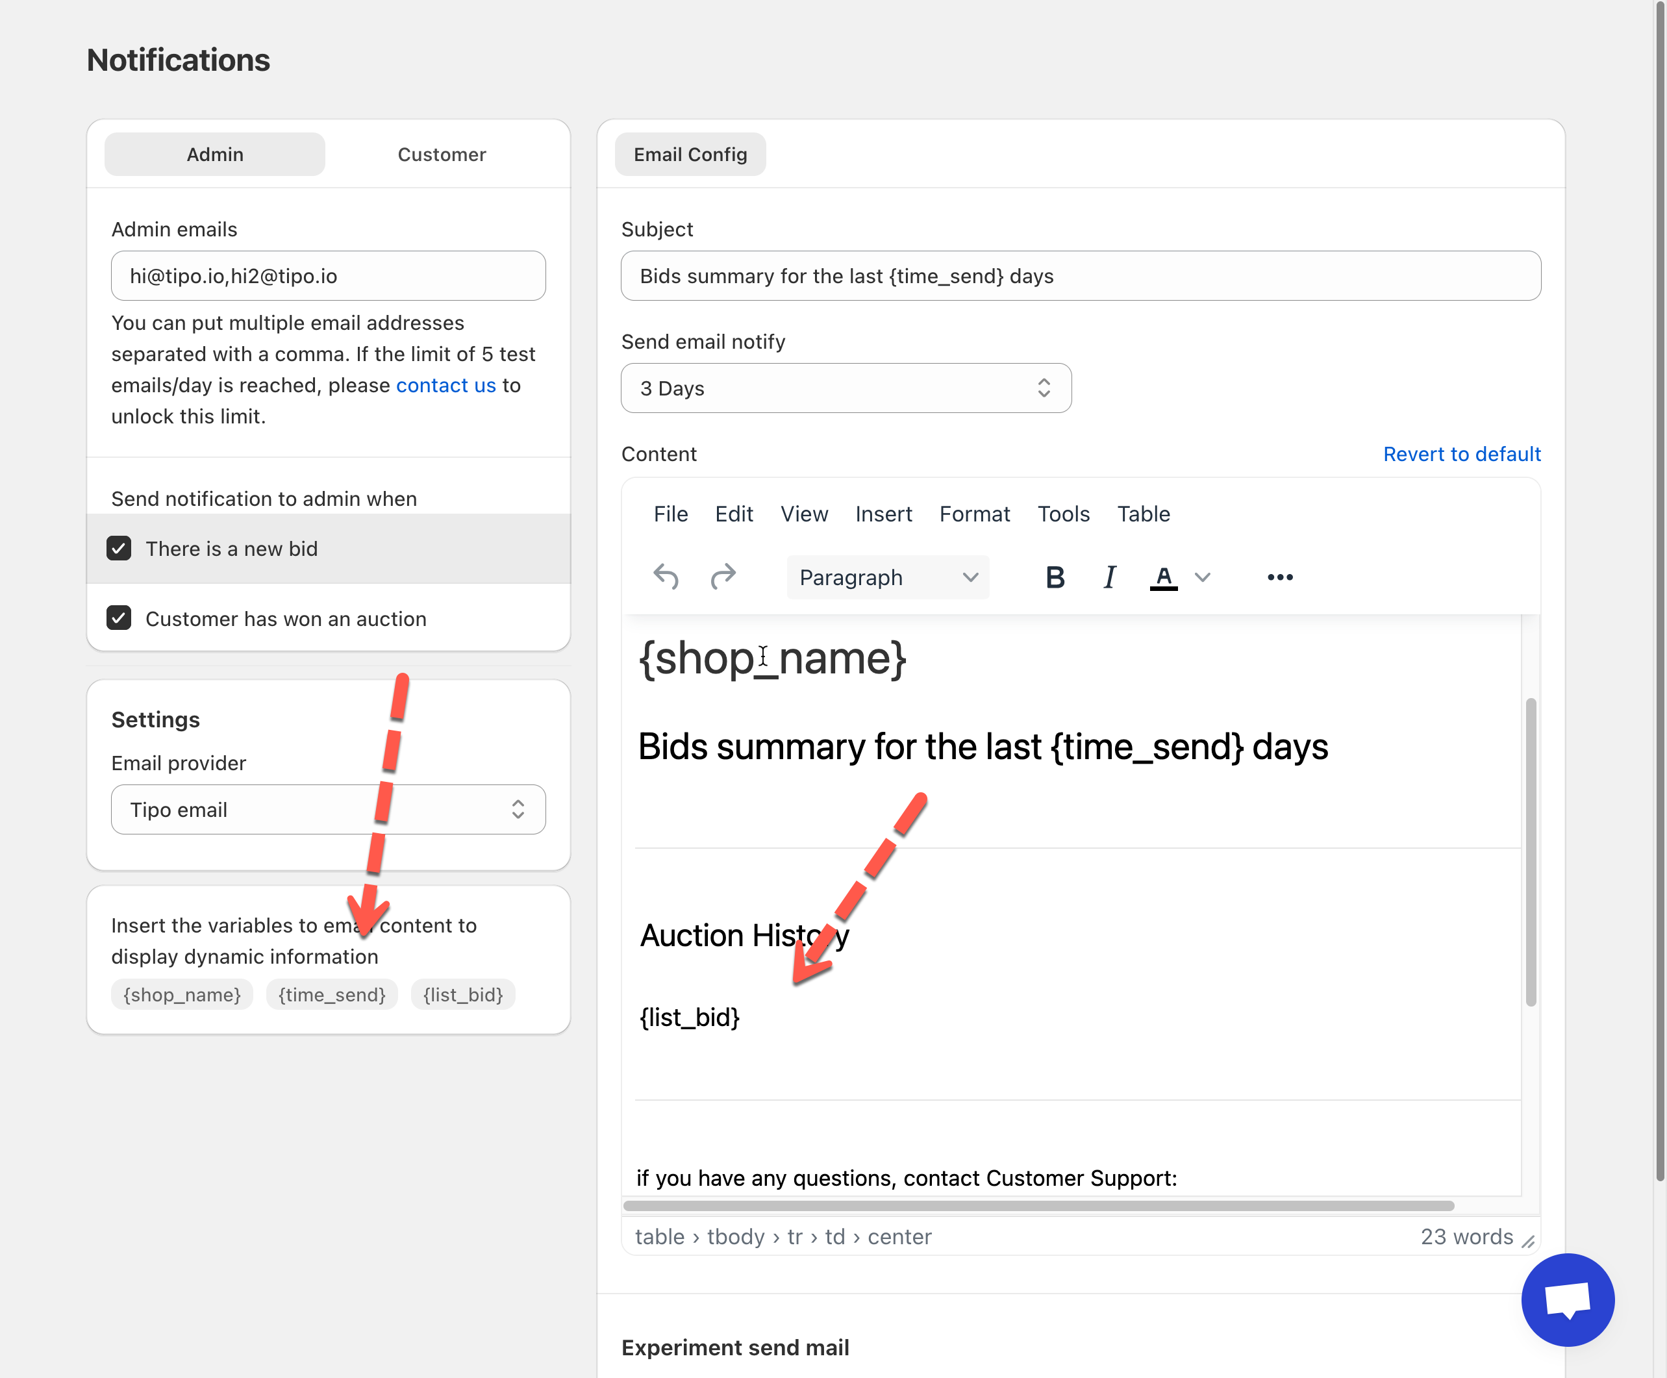Uncheck 'Customer has won an auction'
Image resolution: width=1667 pixels, height=1378 pixels.
119,618
